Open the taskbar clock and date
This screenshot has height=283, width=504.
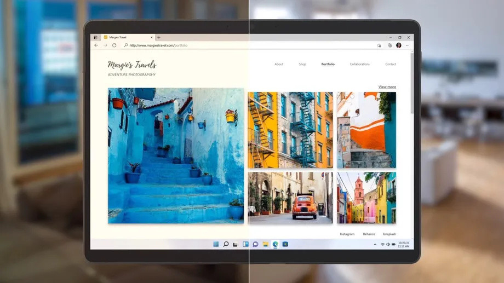click(x=404, y=245)
